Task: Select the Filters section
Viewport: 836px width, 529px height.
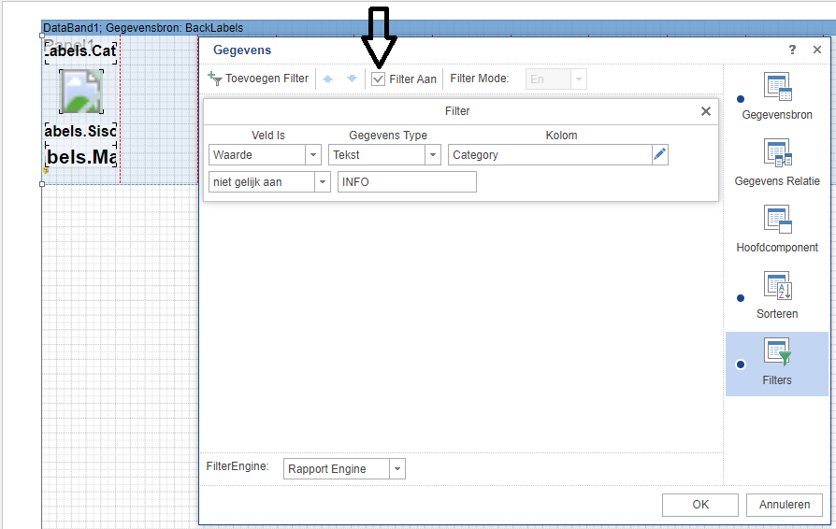Action: [x=777, y=363]
